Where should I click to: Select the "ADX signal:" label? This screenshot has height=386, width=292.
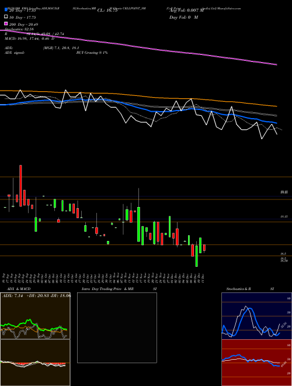click(x=15, y=53)
